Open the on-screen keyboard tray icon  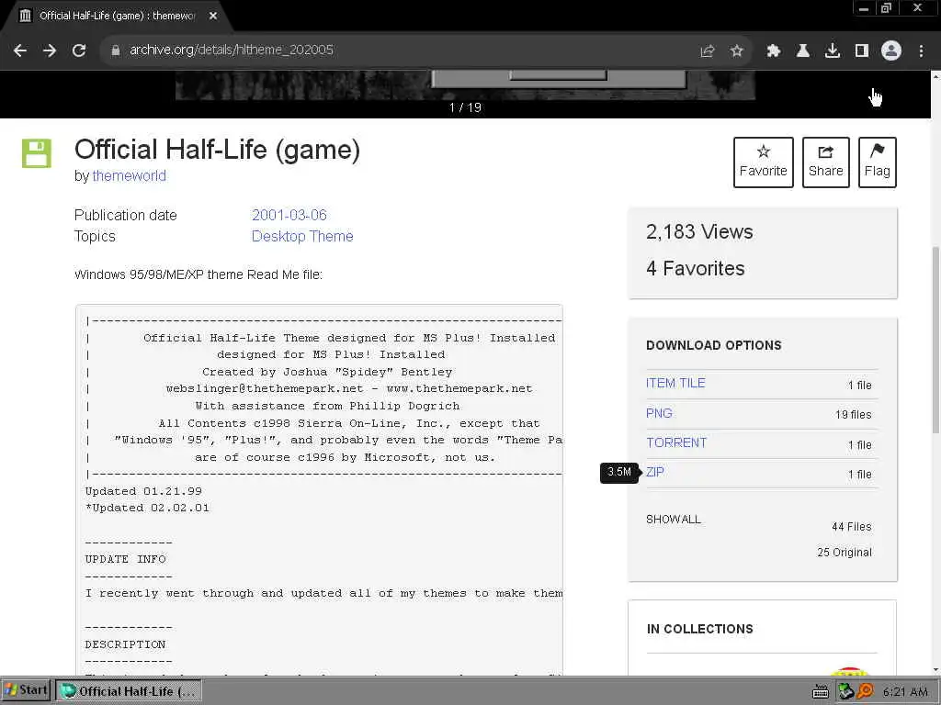[821, 692]
